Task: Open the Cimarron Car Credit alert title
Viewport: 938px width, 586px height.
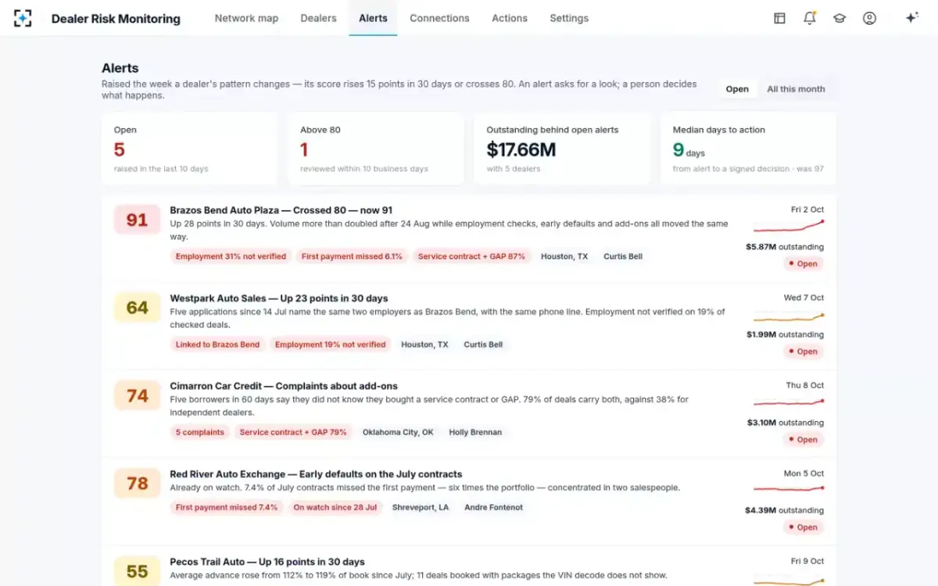Action: coord(284,386)
